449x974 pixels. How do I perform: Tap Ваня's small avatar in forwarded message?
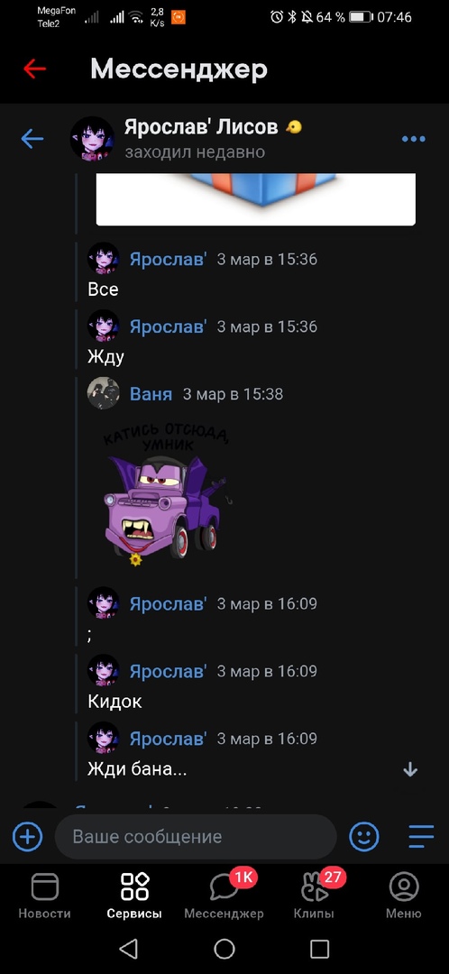103,393
